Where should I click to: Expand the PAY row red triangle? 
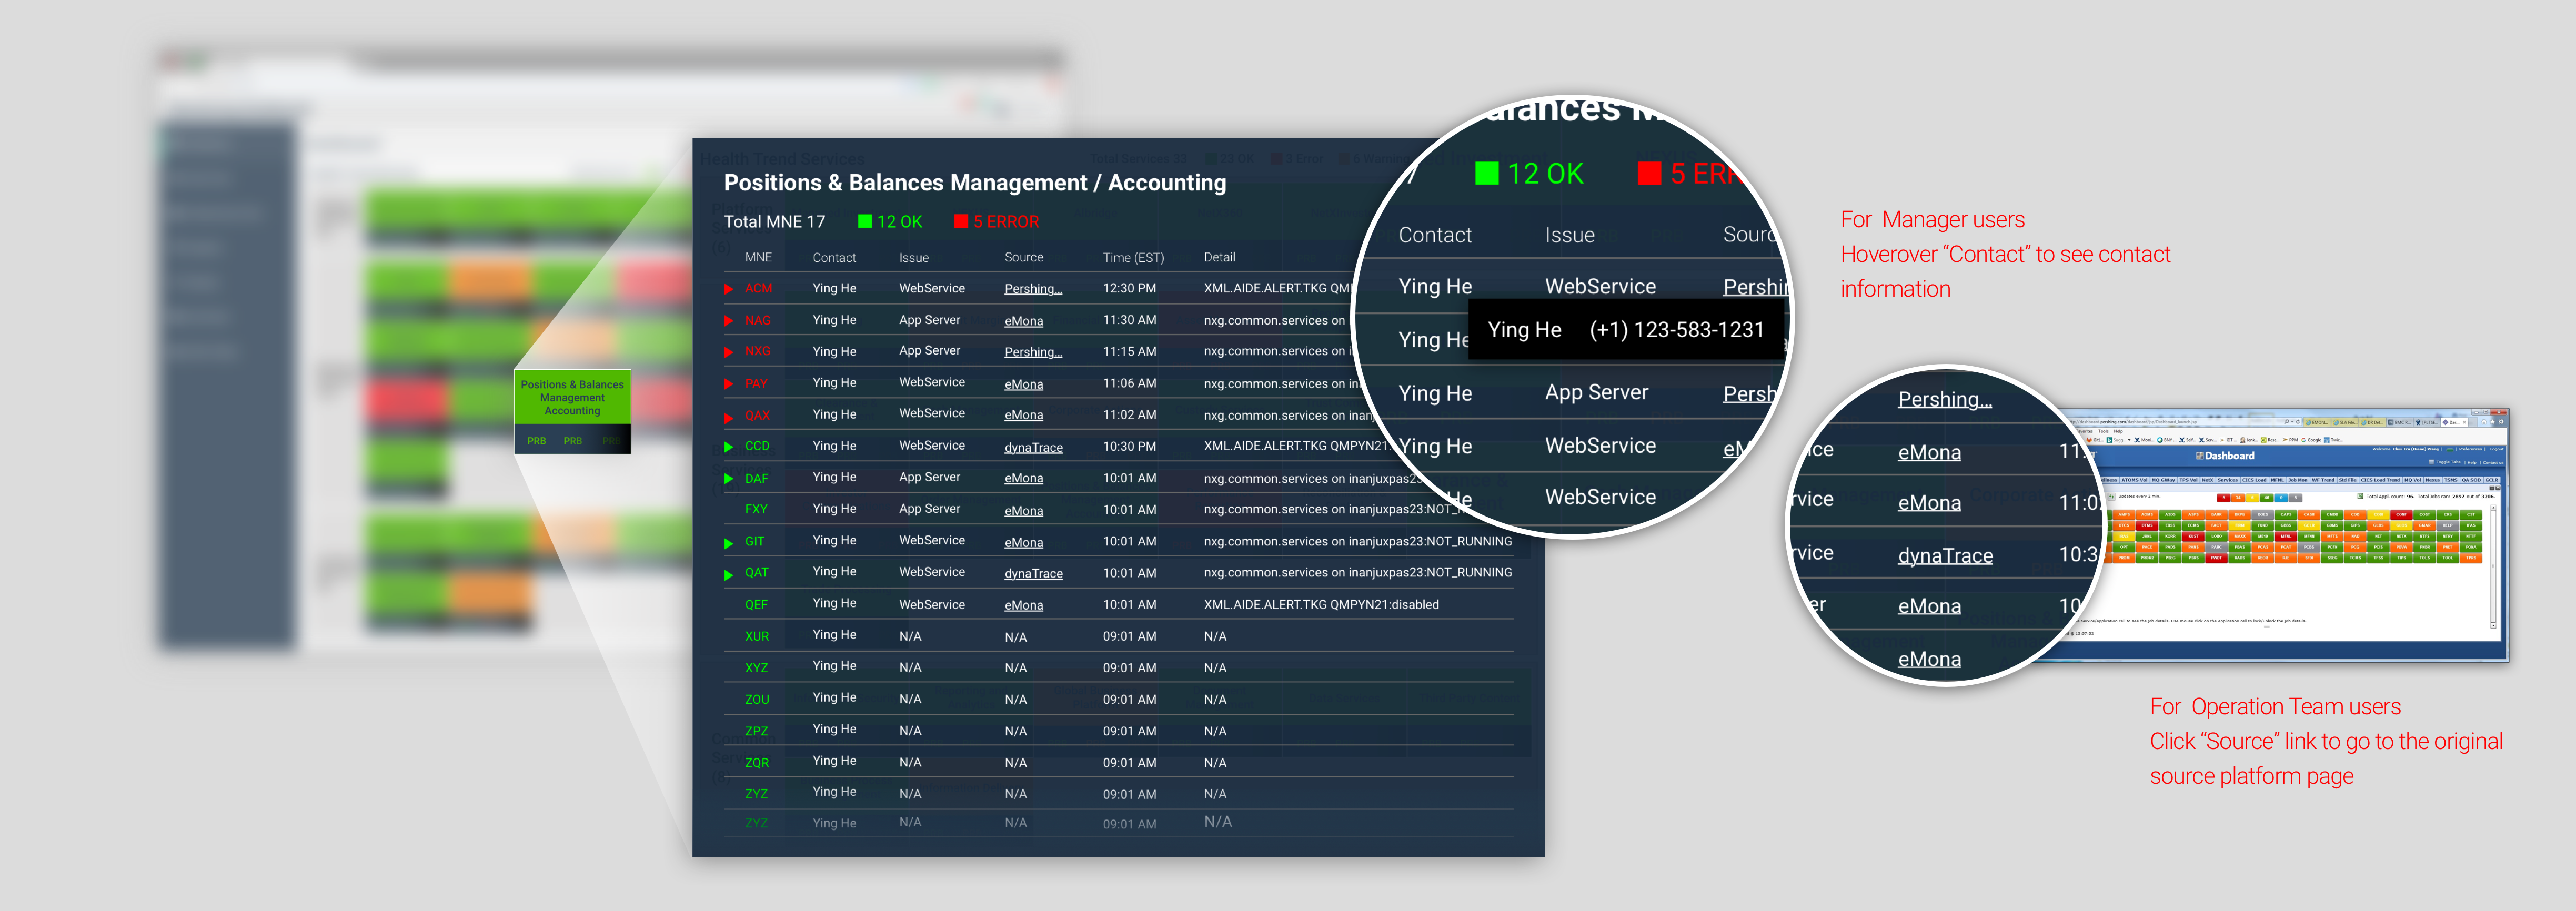(729, 384)
